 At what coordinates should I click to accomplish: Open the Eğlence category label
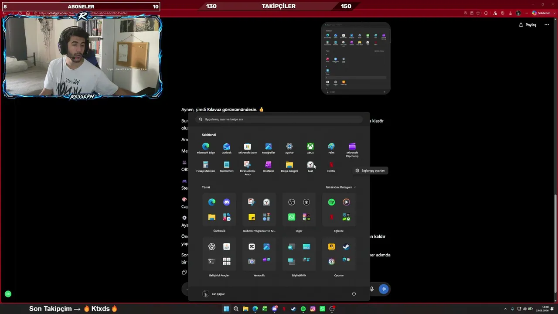pyautogui.click(x=339, y=231)
